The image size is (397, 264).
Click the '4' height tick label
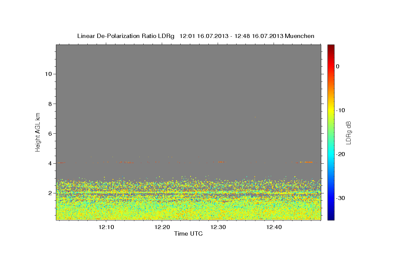(49, 163)
